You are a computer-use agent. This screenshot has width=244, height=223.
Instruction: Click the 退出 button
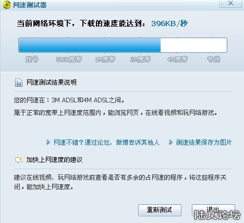[213, 210]
